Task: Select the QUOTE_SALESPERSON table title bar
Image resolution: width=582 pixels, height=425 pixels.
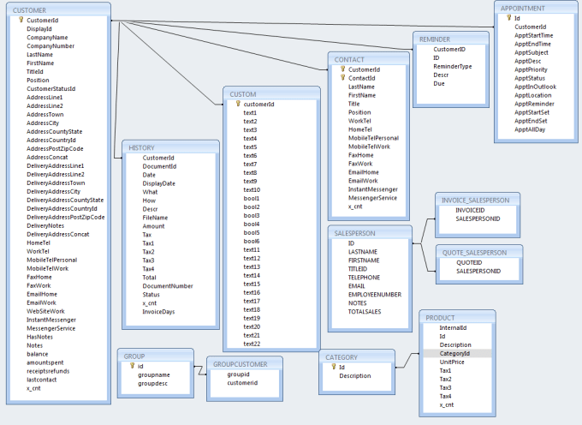Action: [479, 252]
